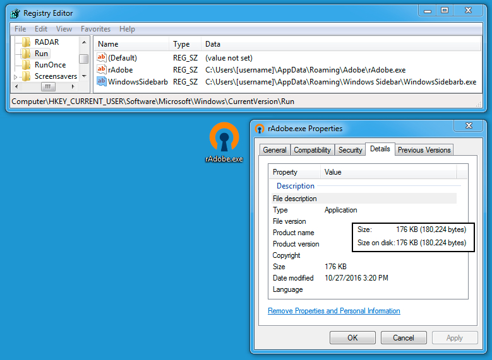Click the rAdobe.exe desktop icon

coord(224,142)
